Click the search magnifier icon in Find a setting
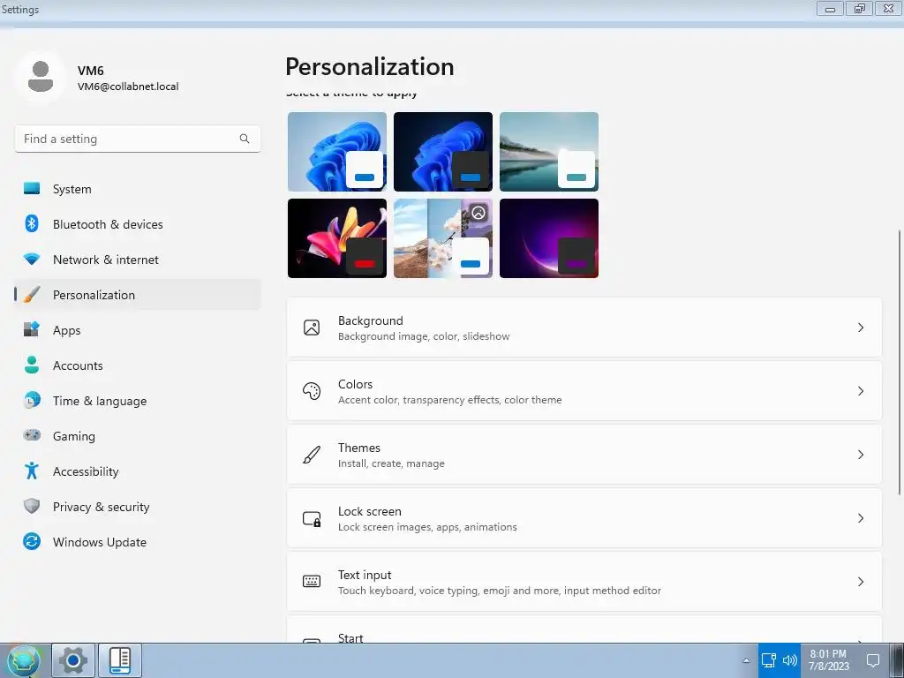Viewport: 904px width, 678px height. 245,139
